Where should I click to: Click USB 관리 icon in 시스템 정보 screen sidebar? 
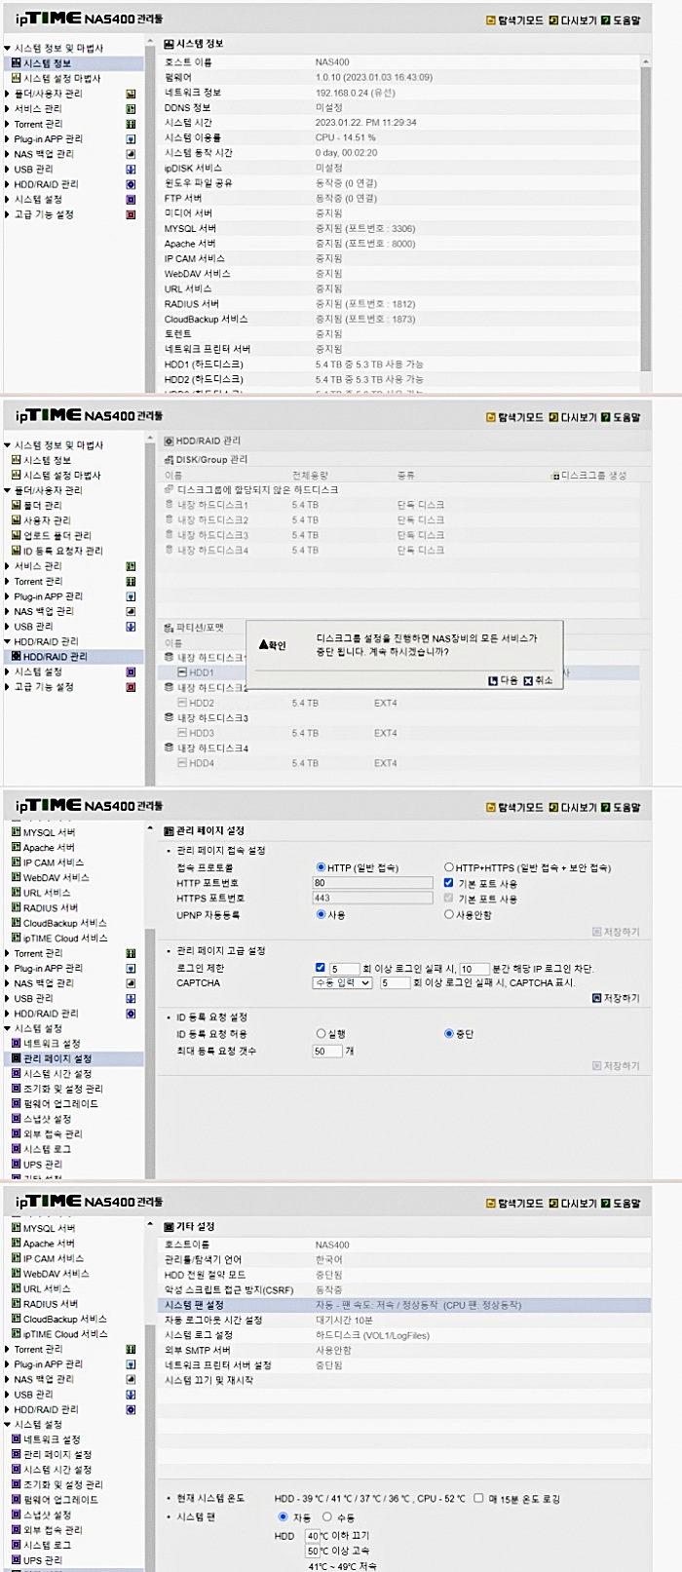click(132, 170)
